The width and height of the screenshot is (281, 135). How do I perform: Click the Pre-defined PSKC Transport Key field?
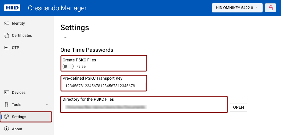click(x=104, y=86)
